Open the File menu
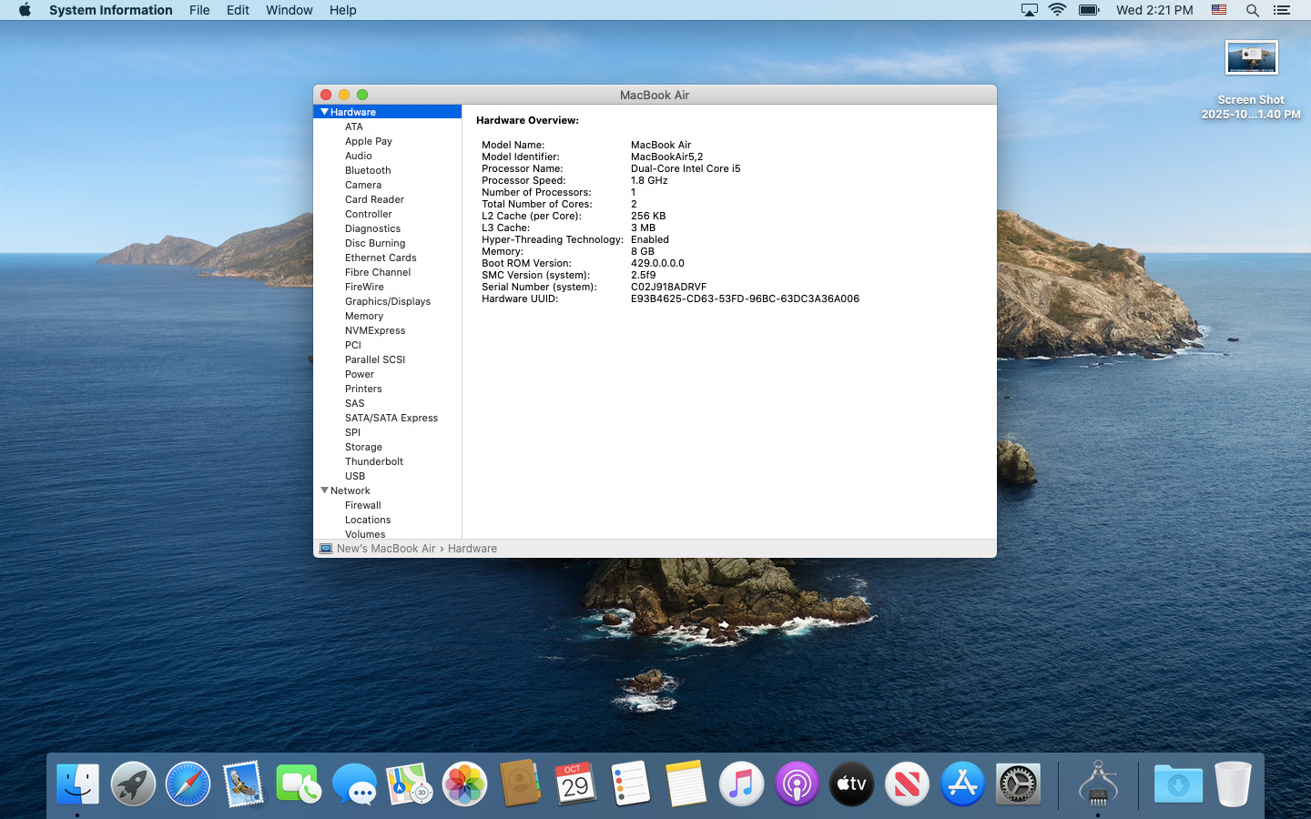The width and height of the screenshot is (1311, 819). [199, 10]
